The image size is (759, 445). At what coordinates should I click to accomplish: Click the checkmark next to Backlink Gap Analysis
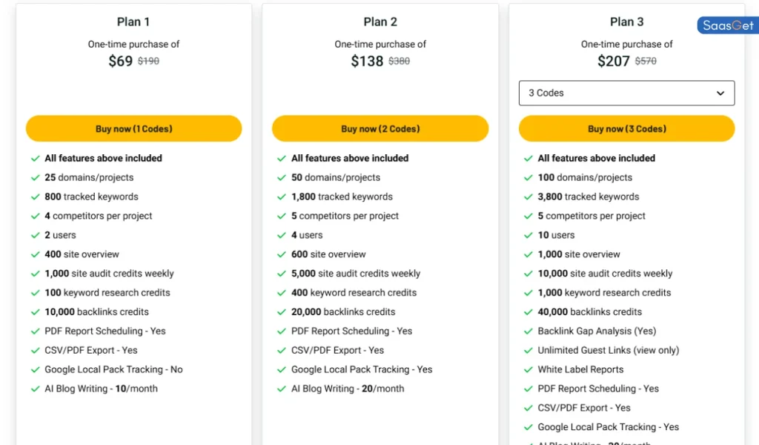coord(528,331)
